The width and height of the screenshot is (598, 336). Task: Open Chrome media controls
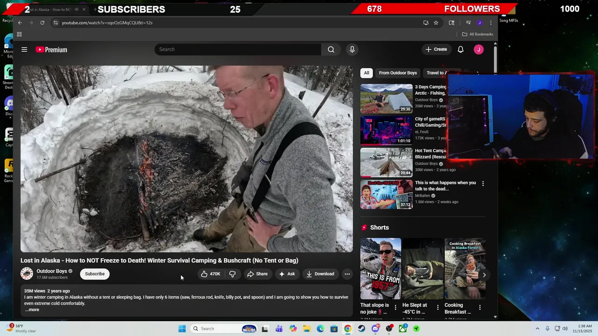(468, 22)
